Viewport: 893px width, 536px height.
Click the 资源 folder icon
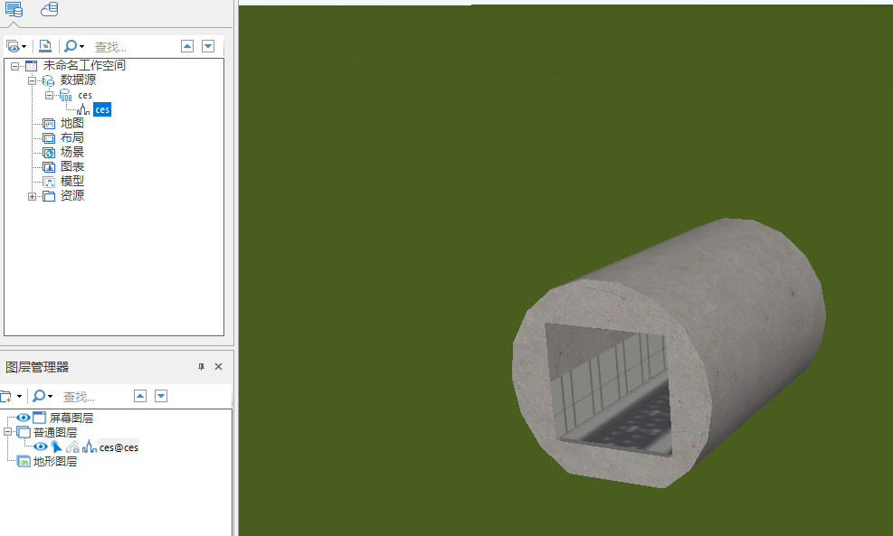[49, 196]
